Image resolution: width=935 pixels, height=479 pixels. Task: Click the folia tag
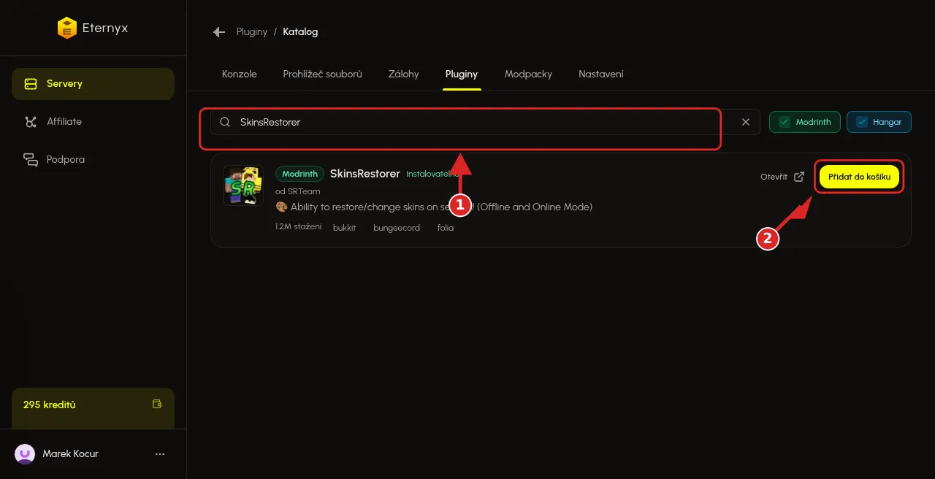446,228
